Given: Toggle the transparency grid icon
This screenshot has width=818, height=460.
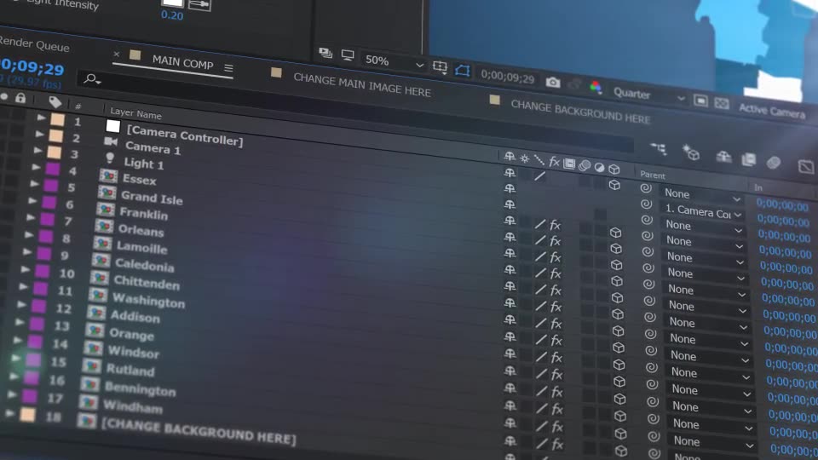Looking at the screenshot, I should coord(722,103).
